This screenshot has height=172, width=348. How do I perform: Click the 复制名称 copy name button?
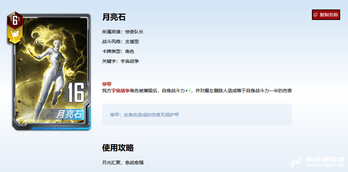(x=326, y=15)
